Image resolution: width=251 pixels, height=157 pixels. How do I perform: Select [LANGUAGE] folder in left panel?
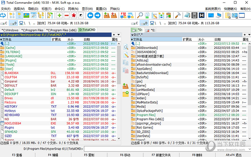point(59,56)
